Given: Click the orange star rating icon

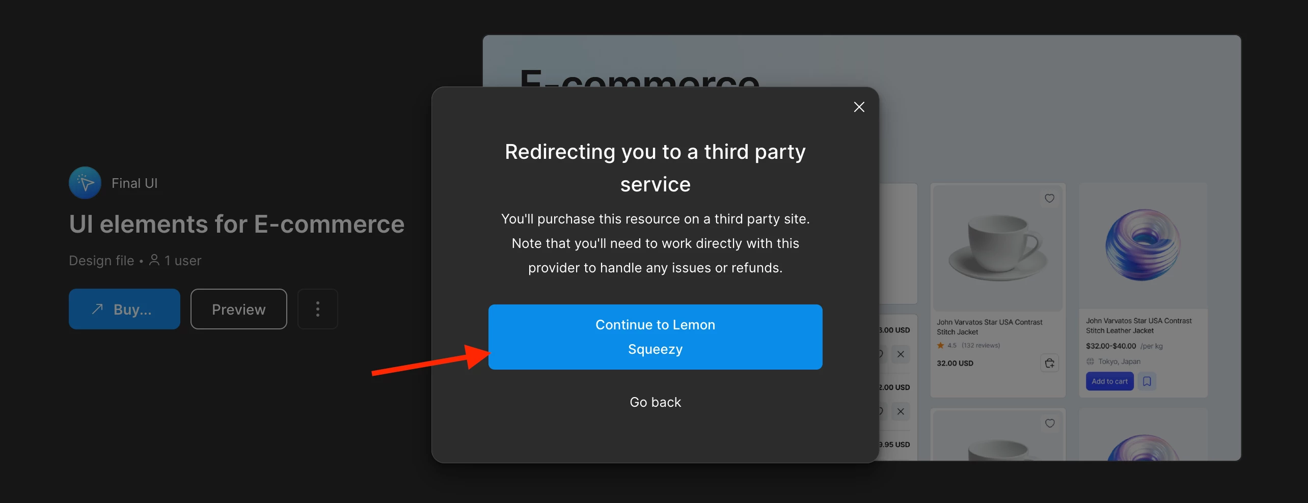Looking at the screenshot, I should (940, 345).
